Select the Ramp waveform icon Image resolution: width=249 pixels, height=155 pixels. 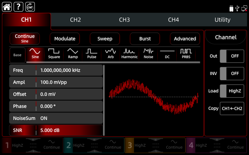(73, 54)
